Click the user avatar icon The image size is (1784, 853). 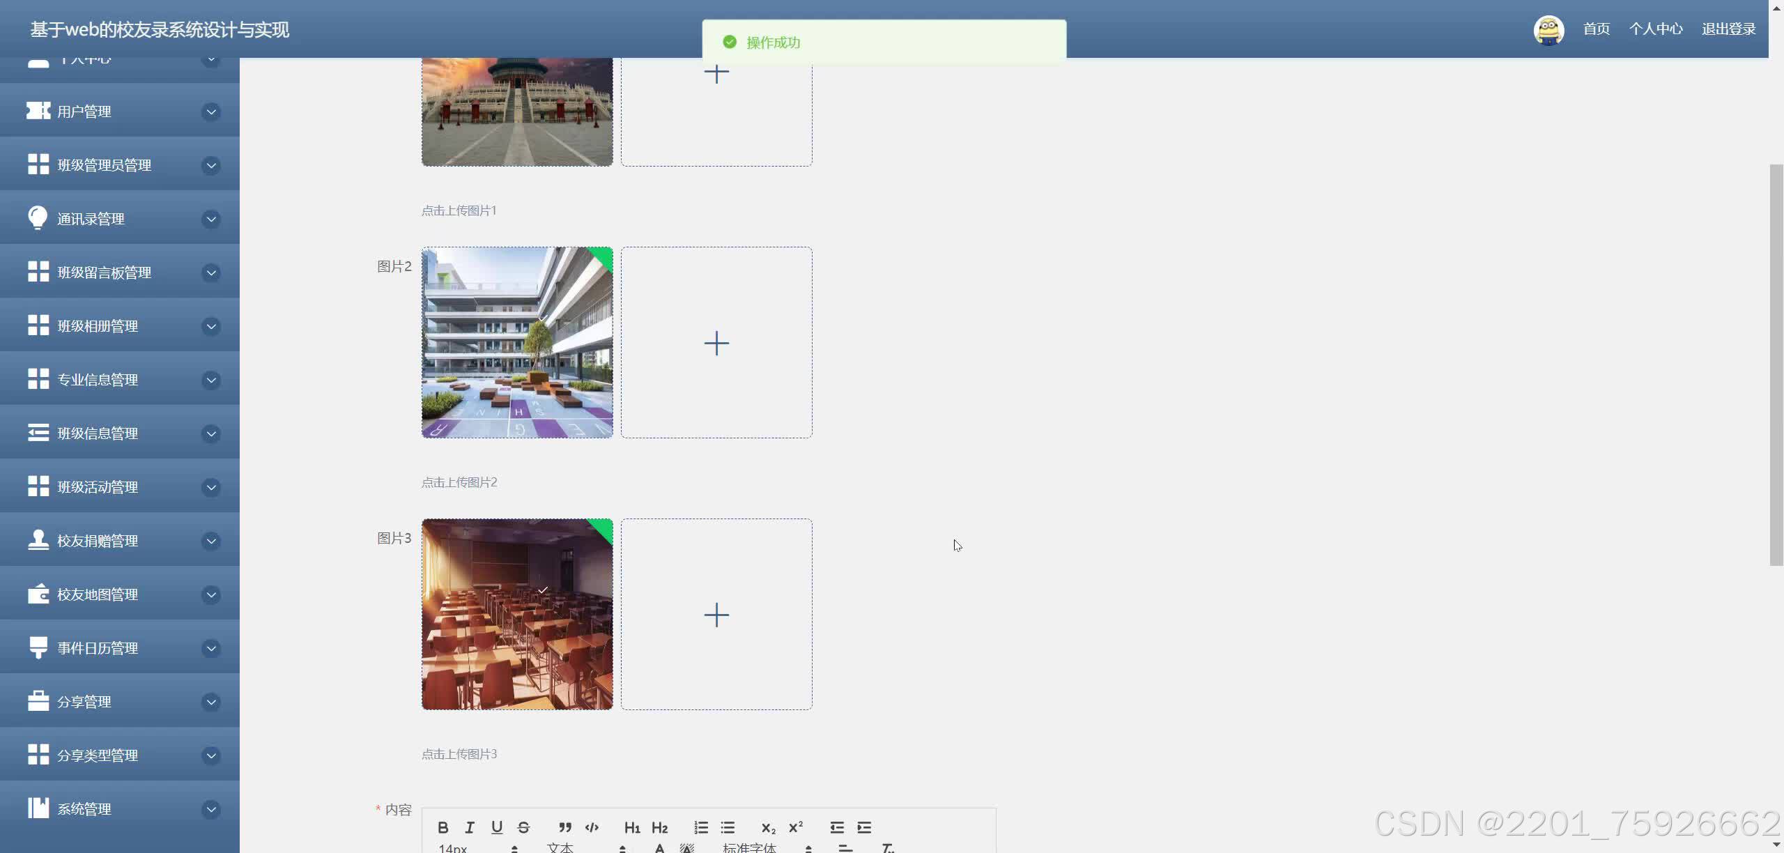[x=1548, y=30]
